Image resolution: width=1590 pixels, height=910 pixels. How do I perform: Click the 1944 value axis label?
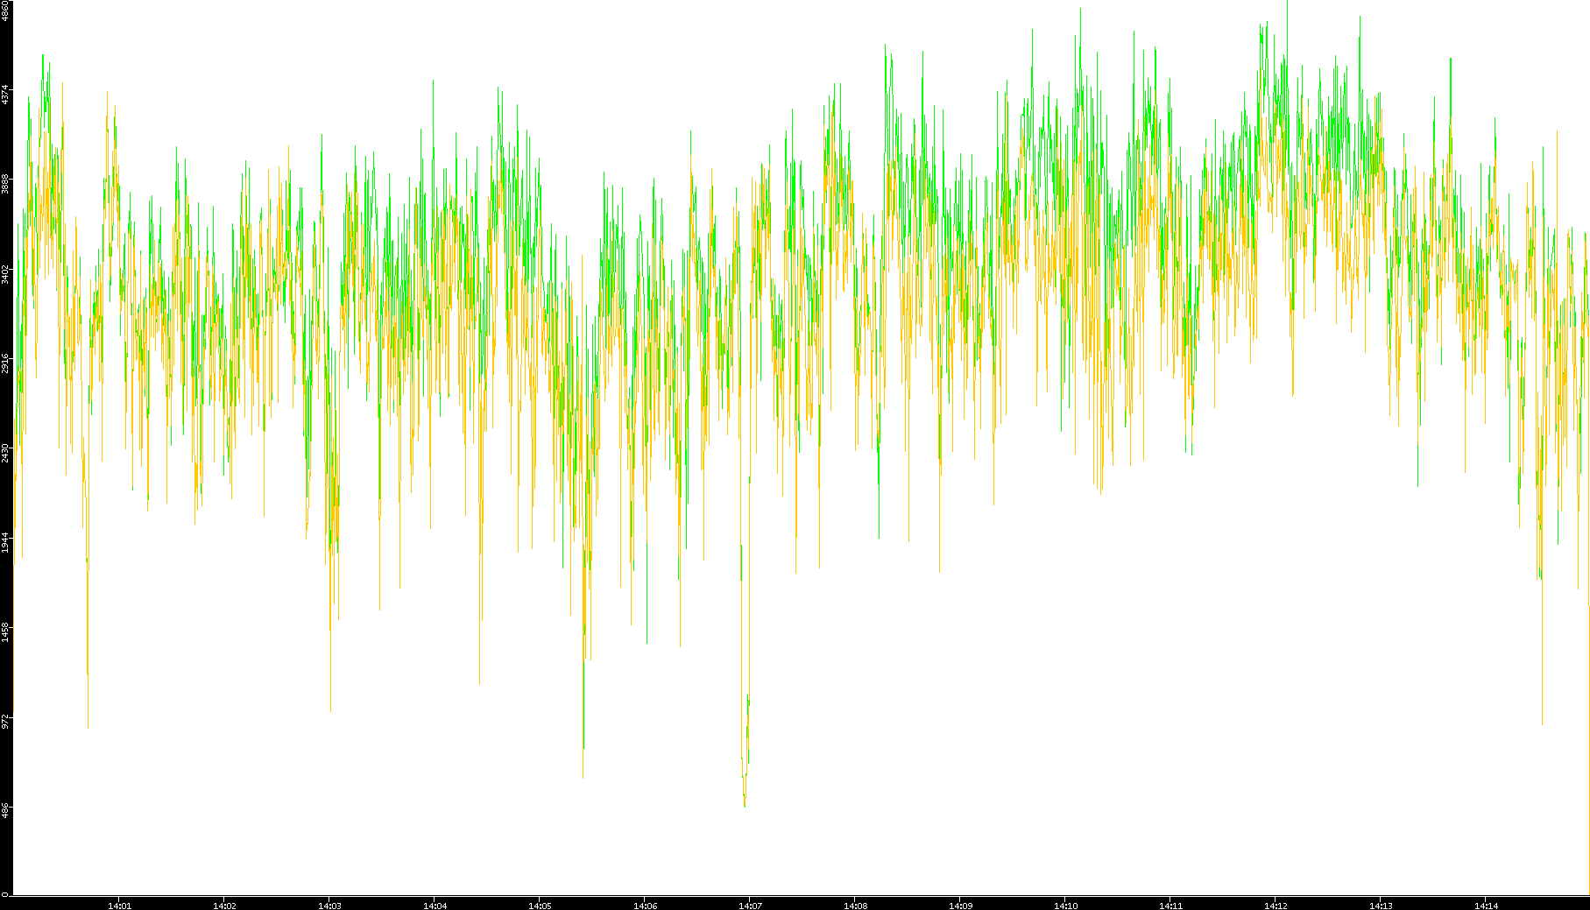[5, 542]
